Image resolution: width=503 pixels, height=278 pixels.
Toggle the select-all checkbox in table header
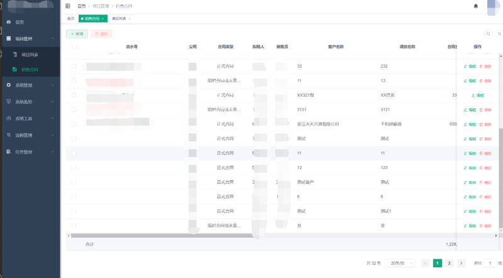74,47
